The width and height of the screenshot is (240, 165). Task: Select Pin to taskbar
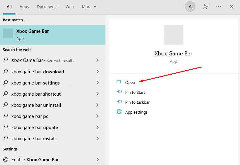click(137, 102)
